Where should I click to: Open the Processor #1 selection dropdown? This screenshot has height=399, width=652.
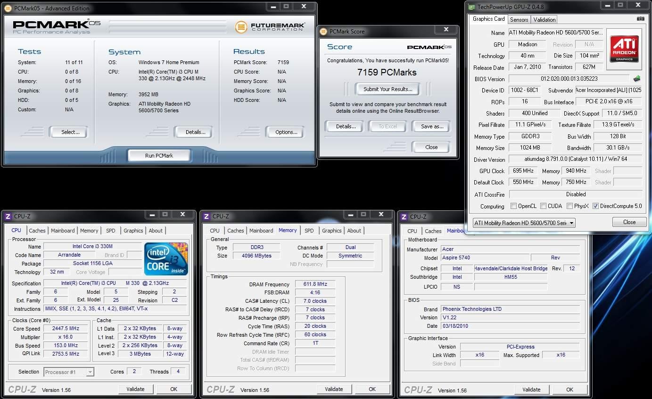[69, 372]
